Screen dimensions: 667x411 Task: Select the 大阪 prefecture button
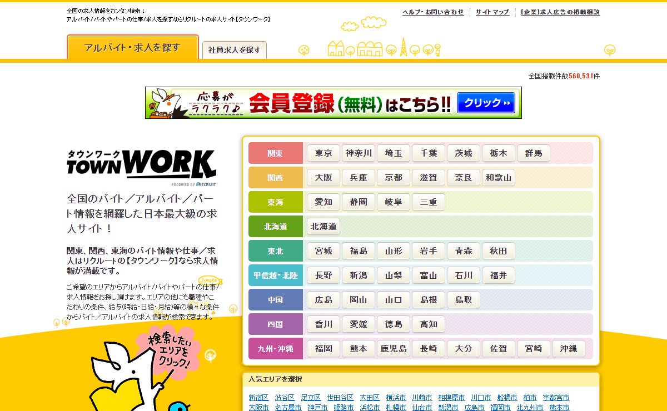(x=323, y=178)
